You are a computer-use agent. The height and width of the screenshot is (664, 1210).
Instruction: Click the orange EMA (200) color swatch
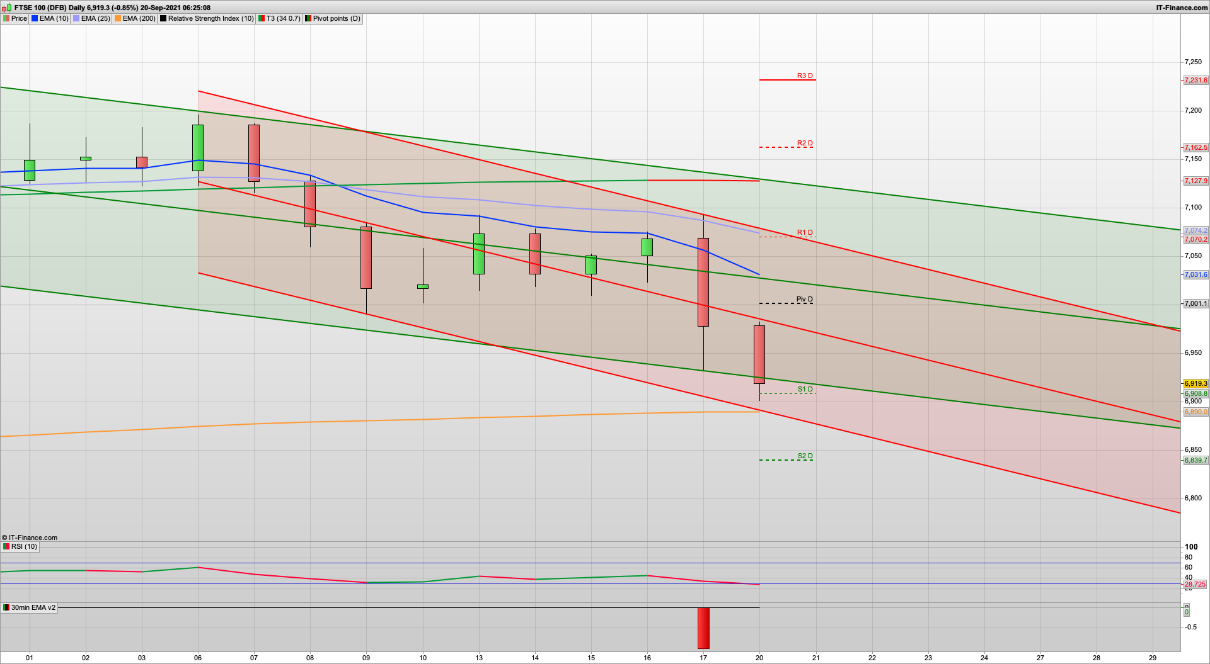point(118,19)
